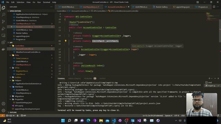The height and width of the screenshot is (124, 221).
Task: Expand the Entities folder
Action: [10, 77]
